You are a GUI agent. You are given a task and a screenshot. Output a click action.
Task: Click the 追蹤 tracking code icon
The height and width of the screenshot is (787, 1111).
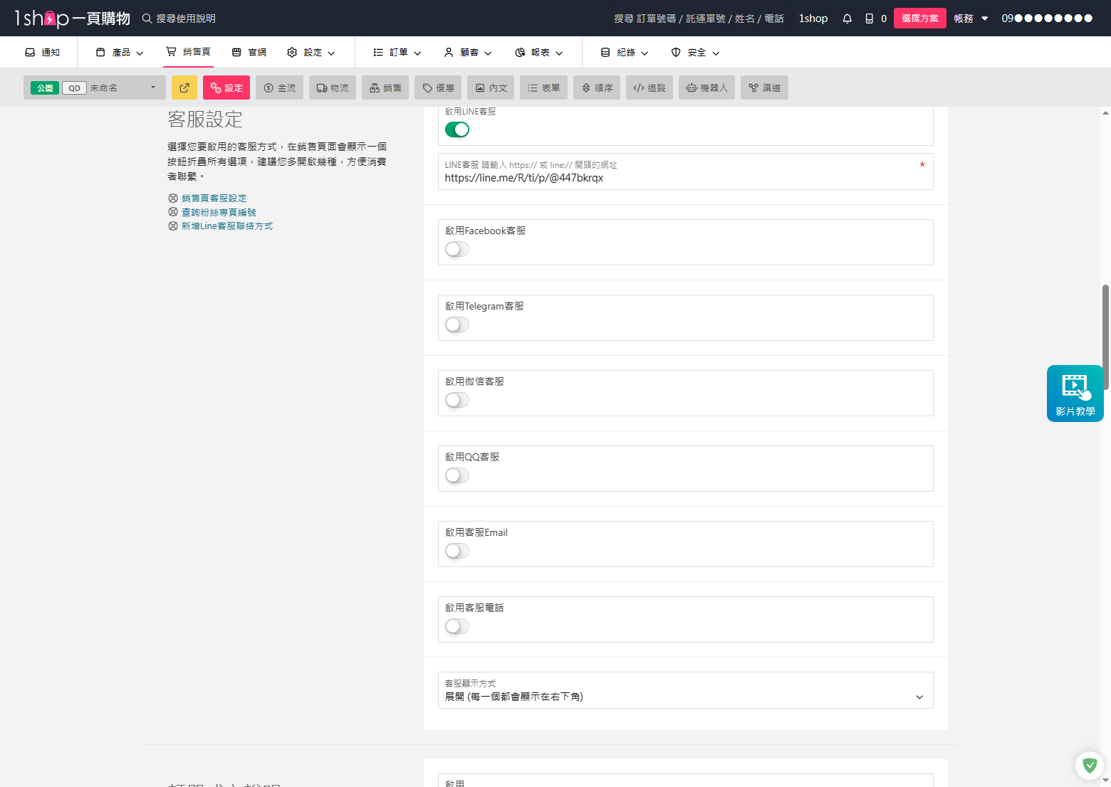pos(649,88)
